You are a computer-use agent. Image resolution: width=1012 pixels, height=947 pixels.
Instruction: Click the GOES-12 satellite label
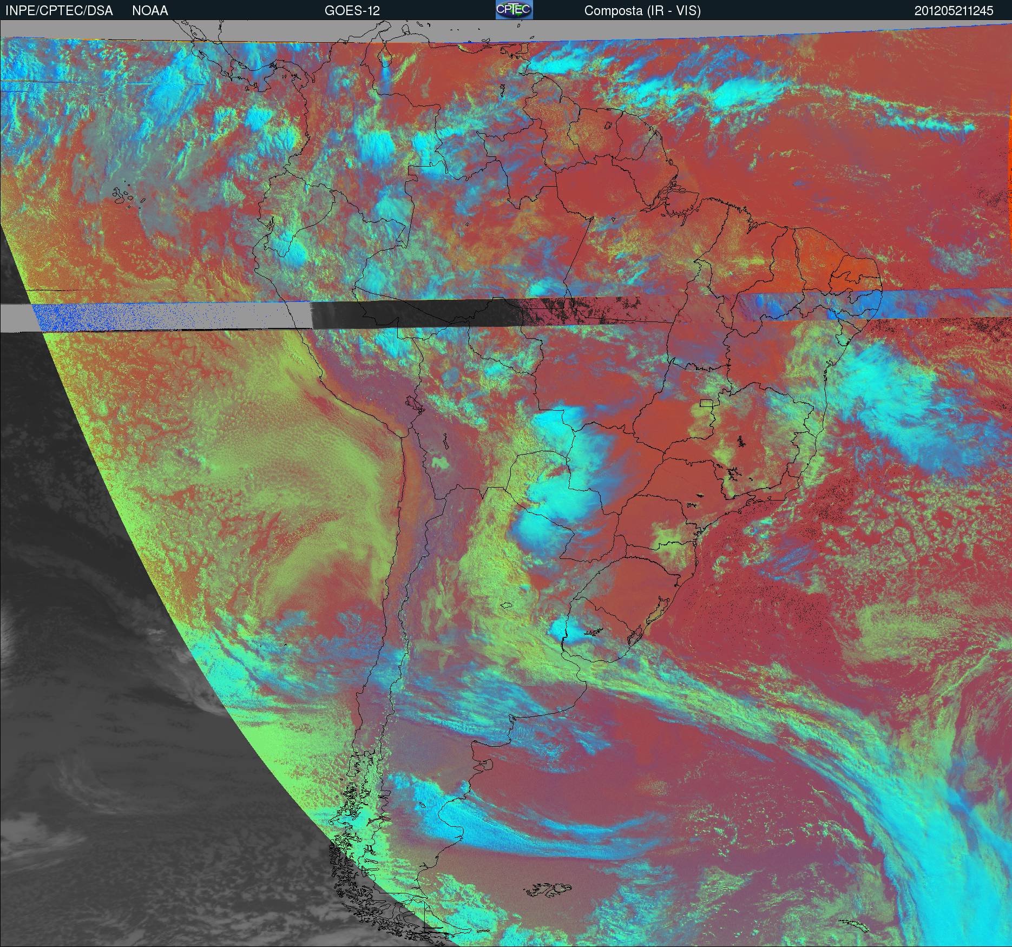352,11
